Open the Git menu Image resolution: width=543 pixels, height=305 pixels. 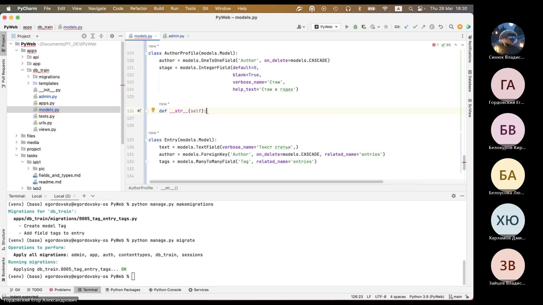[205, 8]
